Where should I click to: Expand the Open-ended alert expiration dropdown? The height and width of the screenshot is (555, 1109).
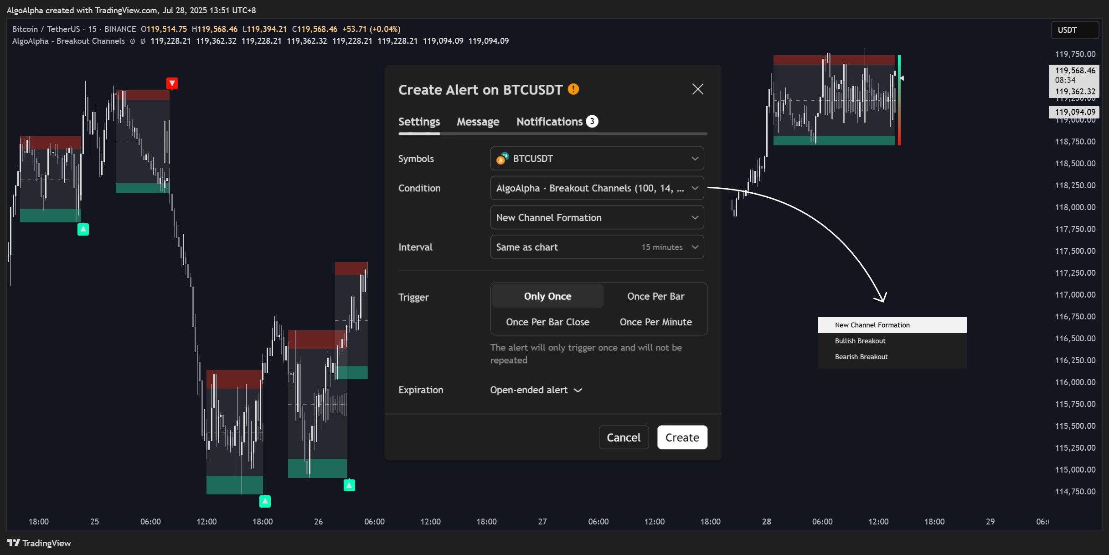pyautogui.click(x=536, y=390)
